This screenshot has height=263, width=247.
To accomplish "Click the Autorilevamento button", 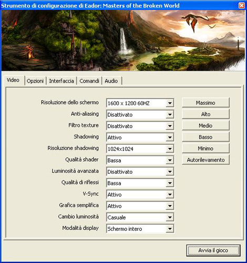I will tap(205, 160).
